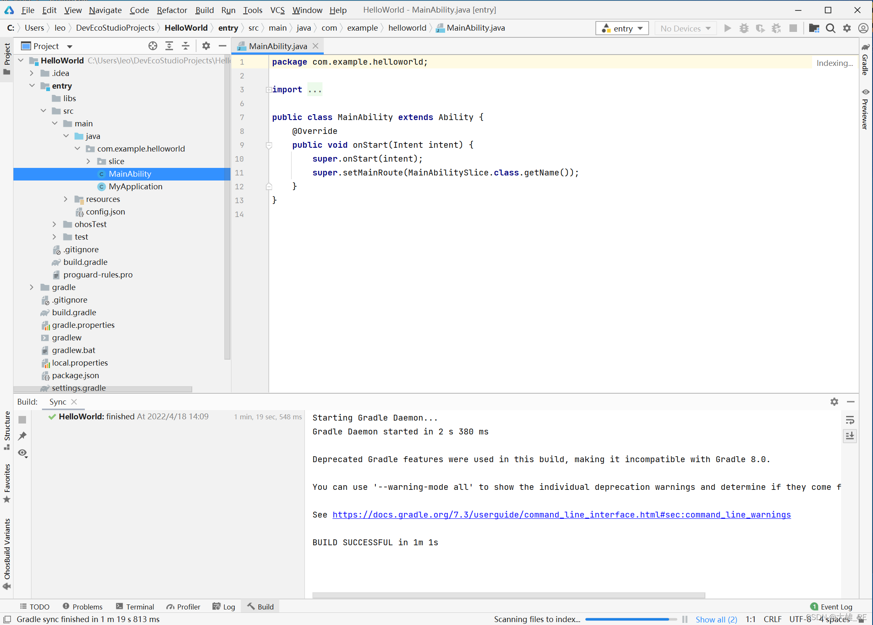The width and height of the screenshot is (873, 625).
Task: Open the Favorites side tool window
Action: [7, 483]
